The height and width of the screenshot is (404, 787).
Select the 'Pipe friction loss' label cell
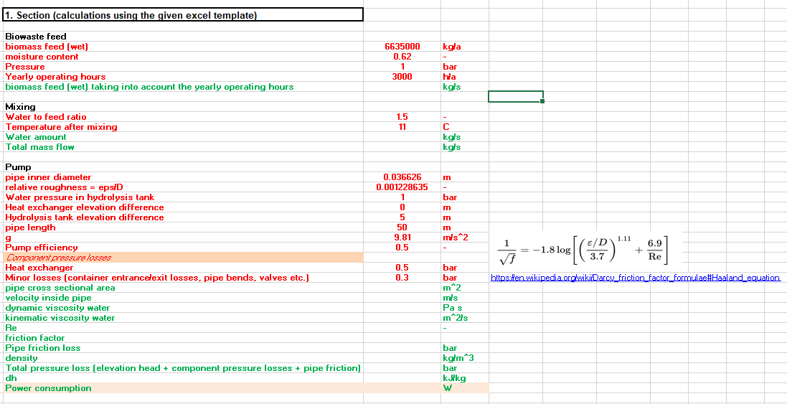pos(183,348)
